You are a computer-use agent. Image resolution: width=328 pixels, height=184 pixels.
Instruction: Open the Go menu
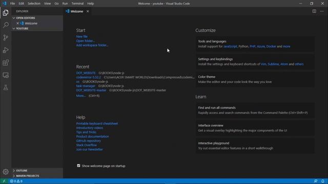[x=56, y=4]
